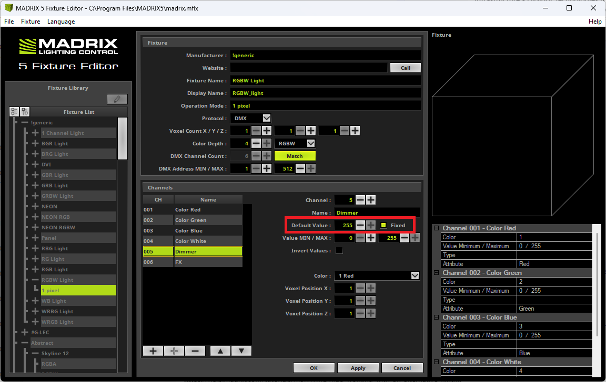Image resolution: width=606 pixels, height=382 pixels.
Task: Click the channel Name field showing Dimmer
Action: click(x=377, y=213)
